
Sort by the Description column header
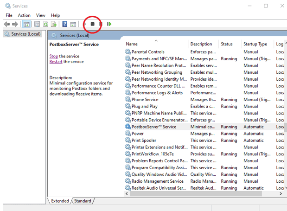201,44
